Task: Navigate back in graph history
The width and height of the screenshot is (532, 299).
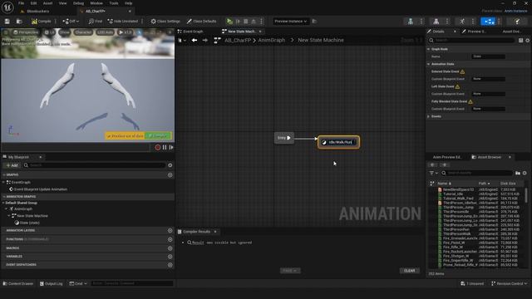Action: click(x=194, y=41)
